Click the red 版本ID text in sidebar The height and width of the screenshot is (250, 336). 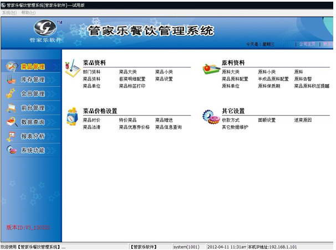click(x=28, y=227)
